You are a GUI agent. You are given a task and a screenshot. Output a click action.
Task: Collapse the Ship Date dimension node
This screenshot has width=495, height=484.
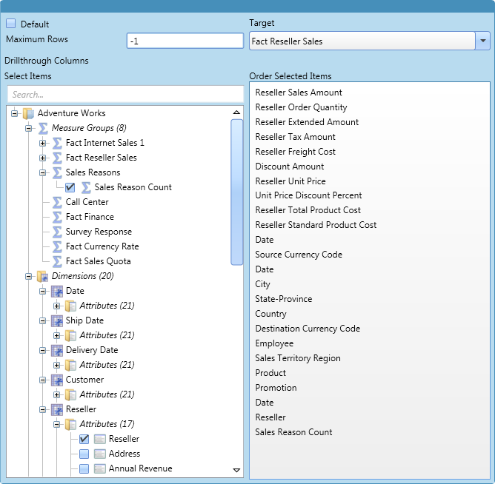tap(43, 320)
